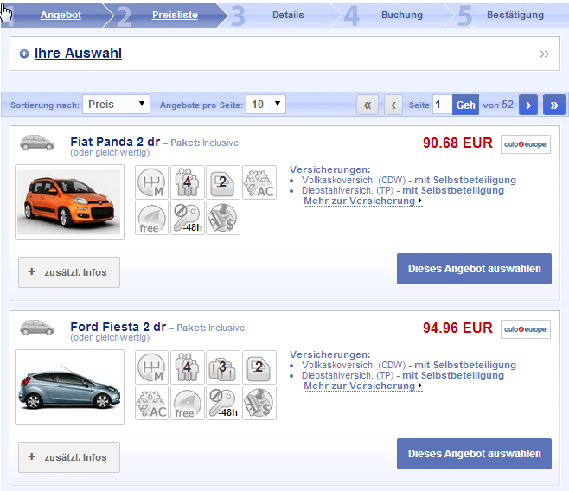This screenshot has height=491, width=569.
Task: Open Mehr zur Versicherung for Fiat Panda
Action: click(x=363, y=201)
